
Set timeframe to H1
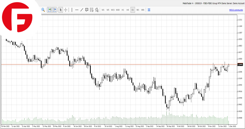point(123,10)
